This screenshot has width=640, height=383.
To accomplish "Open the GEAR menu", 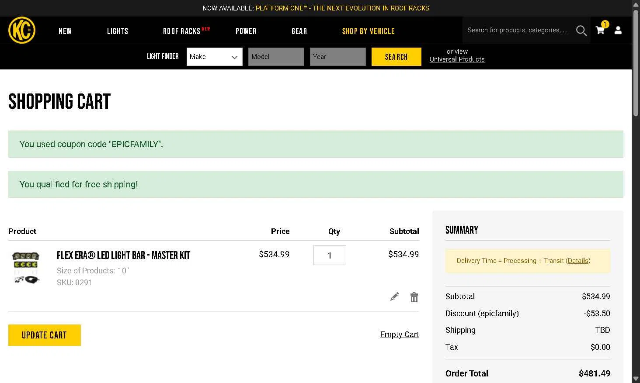I will tap(299, 31).
